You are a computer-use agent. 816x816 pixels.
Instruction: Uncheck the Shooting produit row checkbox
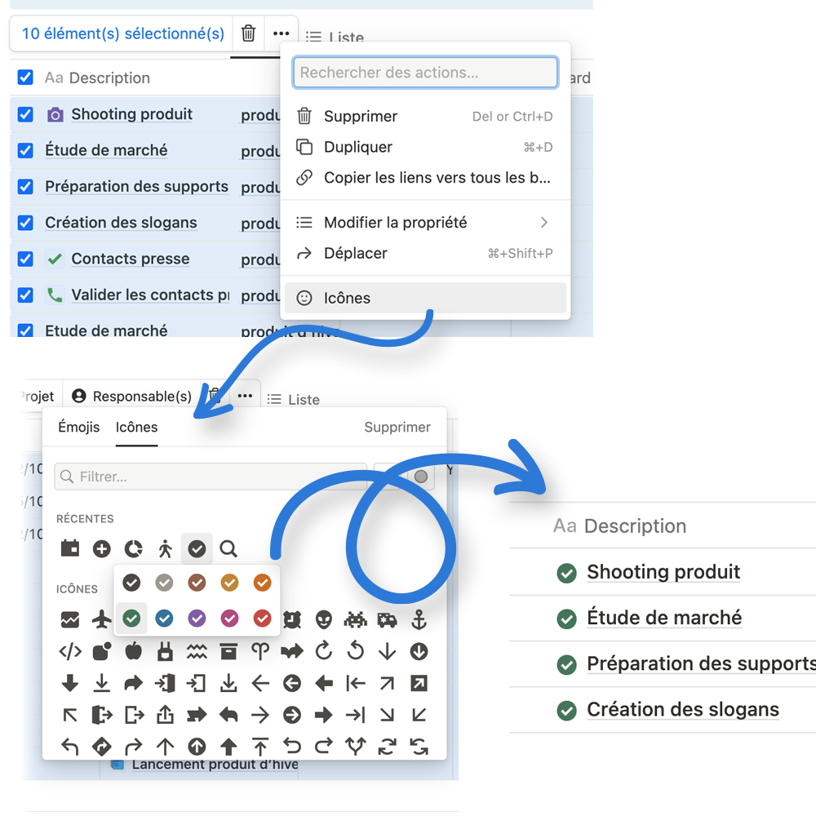pyautogui.click(x=25, y=113)
